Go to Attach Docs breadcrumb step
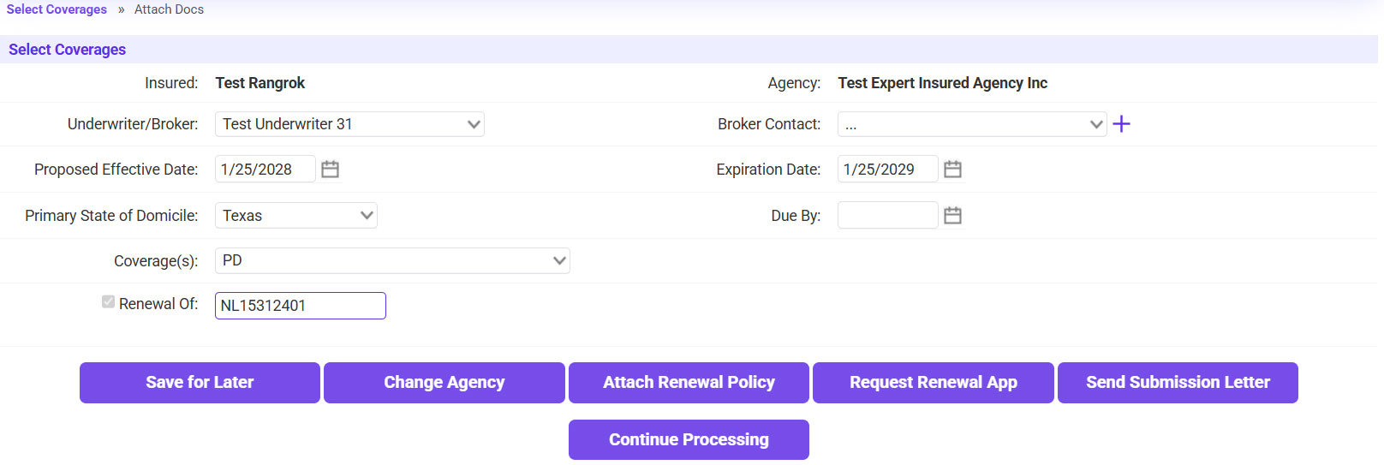Screen dimensions: 1384x465 point(169,9)
